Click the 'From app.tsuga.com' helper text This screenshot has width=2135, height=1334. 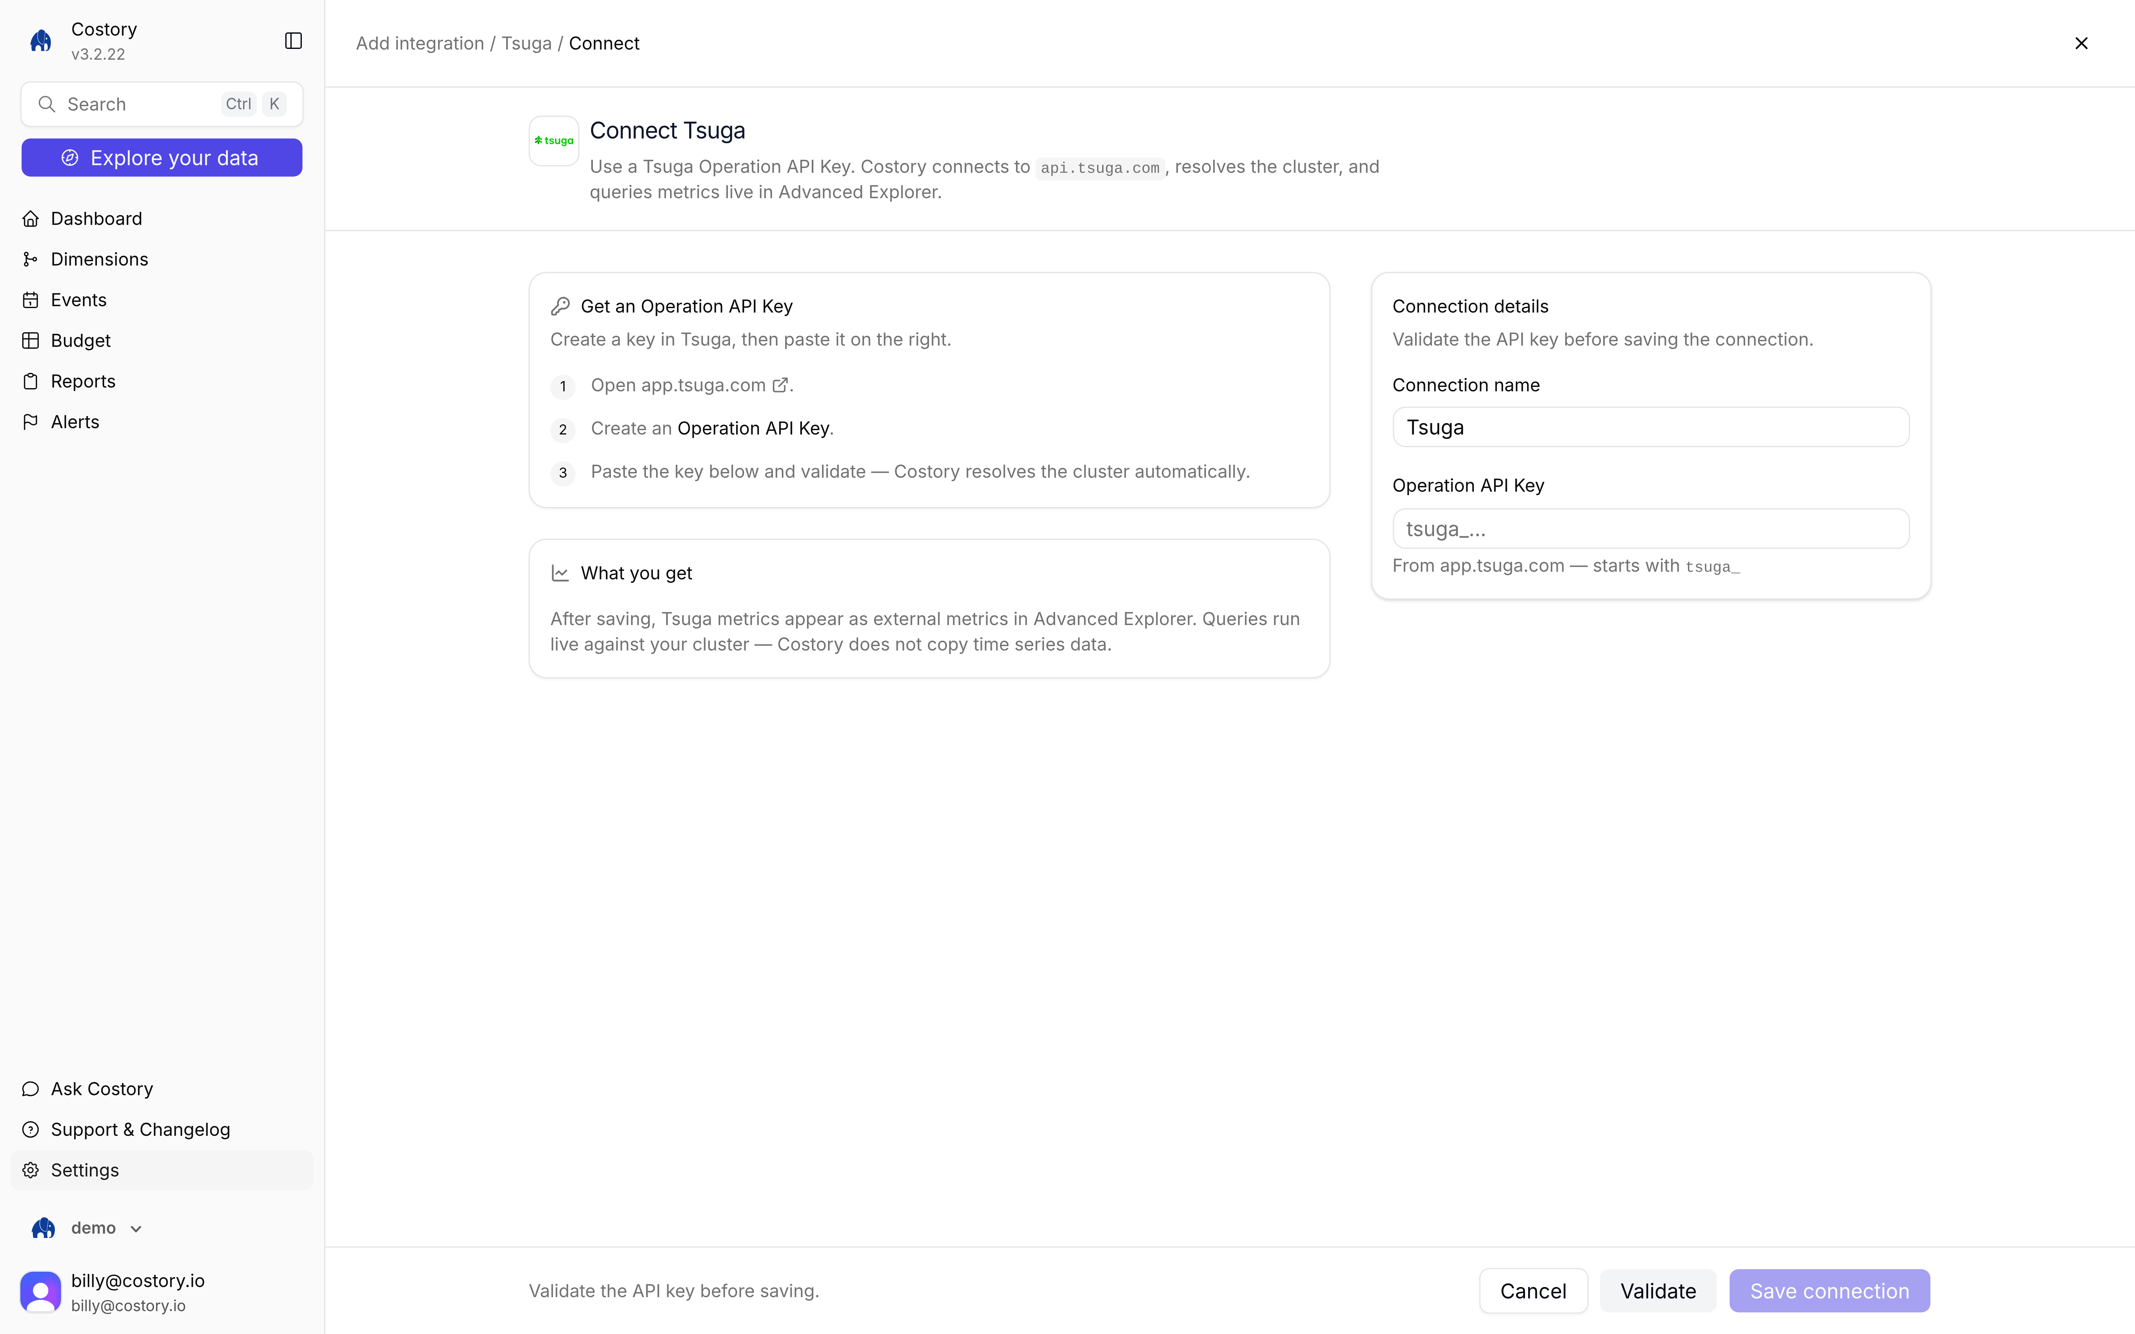coord(1566,566)
